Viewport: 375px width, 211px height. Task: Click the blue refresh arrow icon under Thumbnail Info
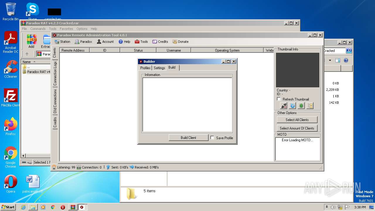(x=292, y=106)
